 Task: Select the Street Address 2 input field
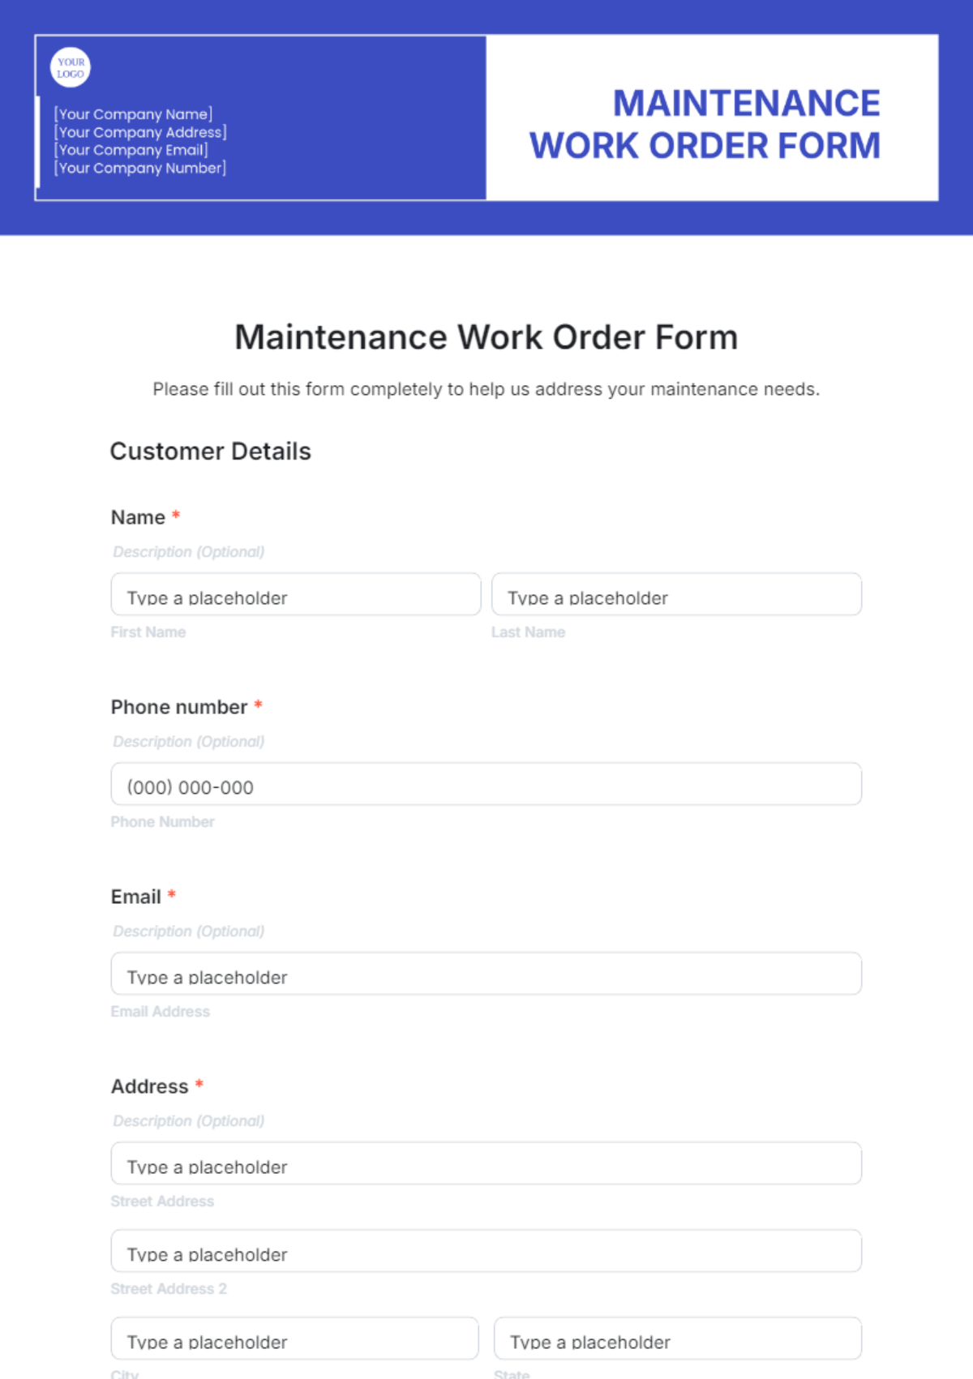(486, 1251)
